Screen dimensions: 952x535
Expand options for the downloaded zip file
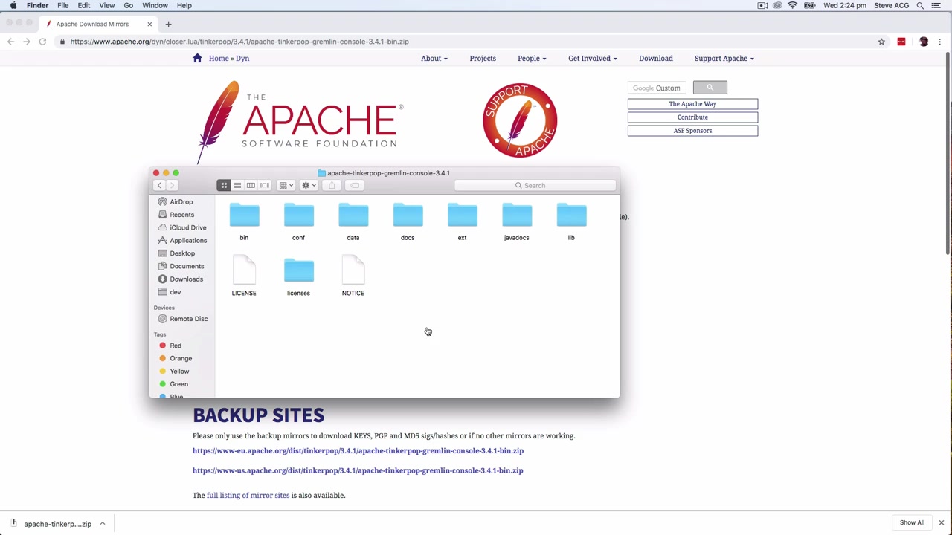click(x=103, y=524)
